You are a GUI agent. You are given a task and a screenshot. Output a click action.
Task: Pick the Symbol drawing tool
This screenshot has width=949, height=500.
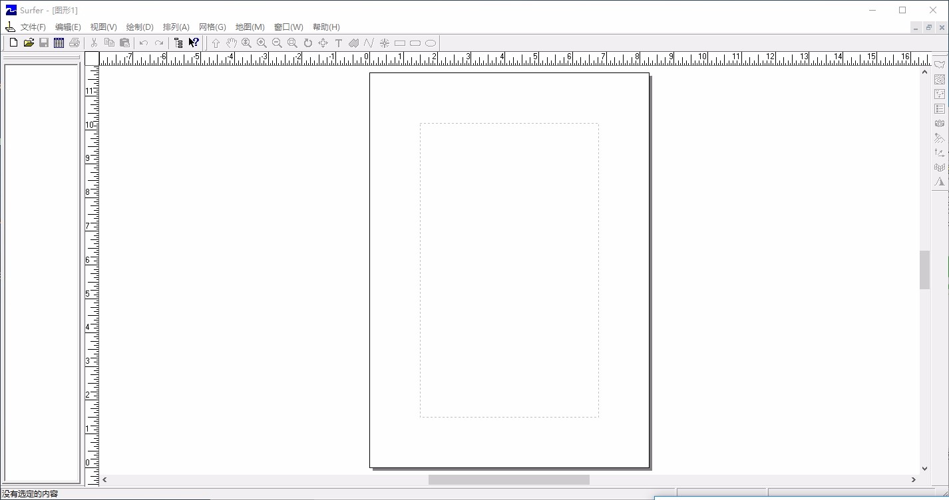pos(384,43)
